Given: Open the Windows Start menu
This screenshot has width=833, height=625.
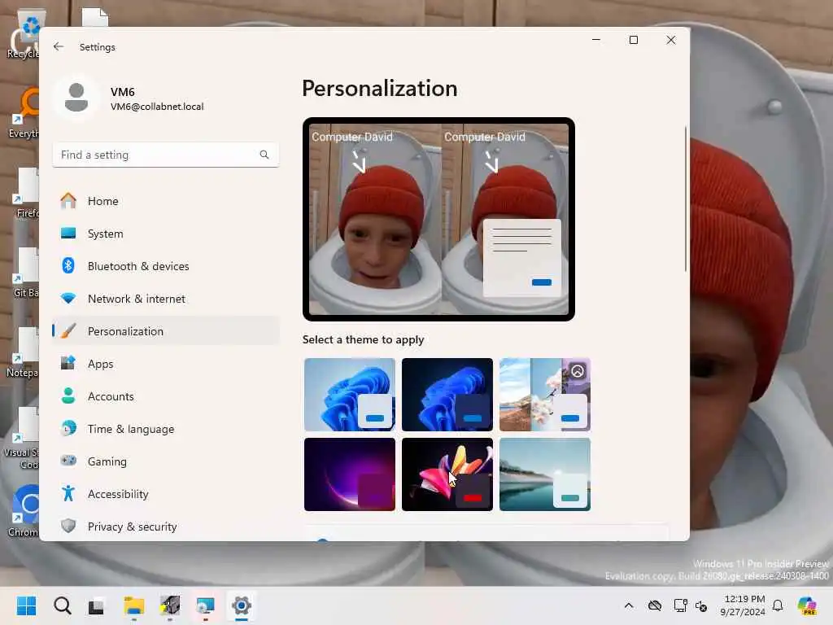Looking at the screenshot, I should tap(27, 605).
